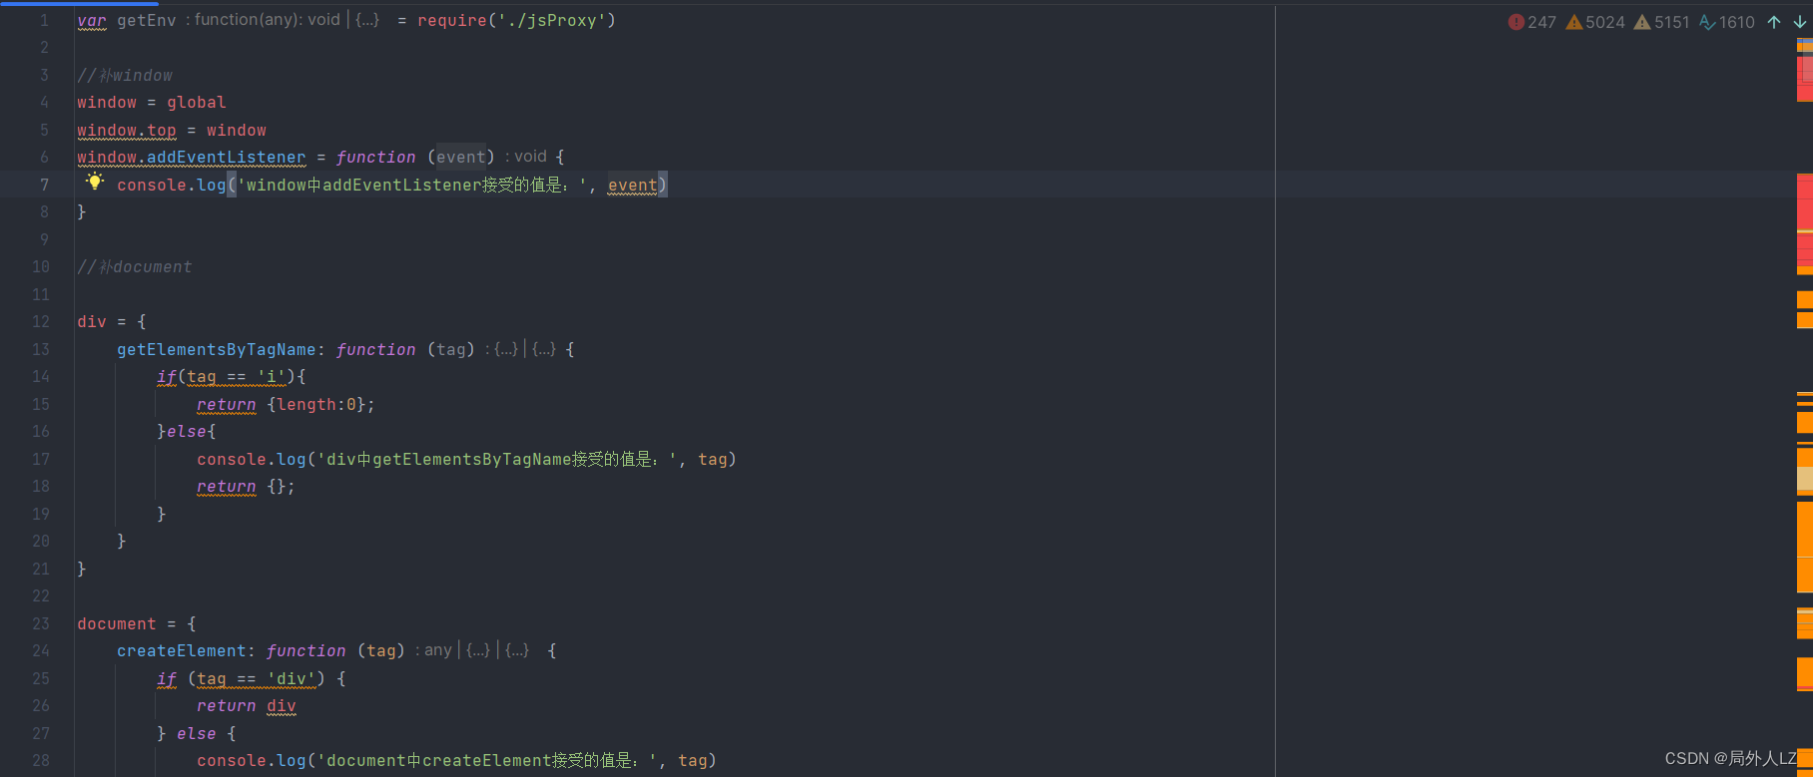1813x777 pixels.
Task: Expand the {...} hint right after the colon on line 13
Action: click(x=506, y=349)
